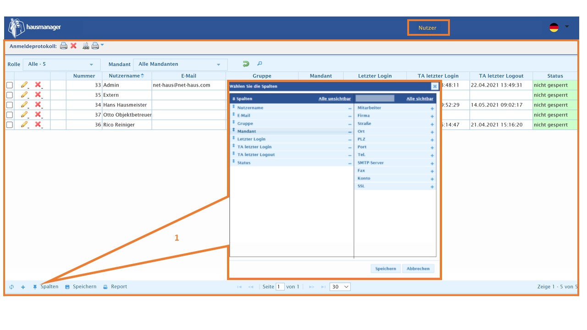Tick the checkbox for user Extern
The width and height of the screenshot is (587, 330).
10,95
